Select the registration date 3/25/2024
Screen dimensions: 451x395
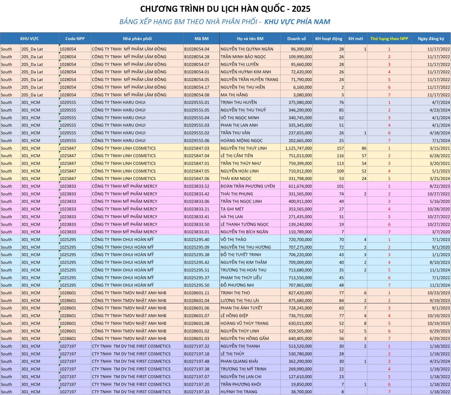(x=439, y=178)
